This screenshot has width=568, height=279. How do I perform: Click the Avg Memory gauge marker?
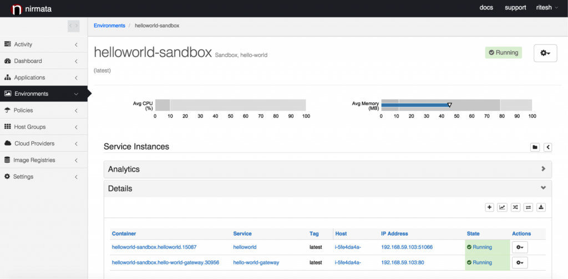[x=449, y=105]
